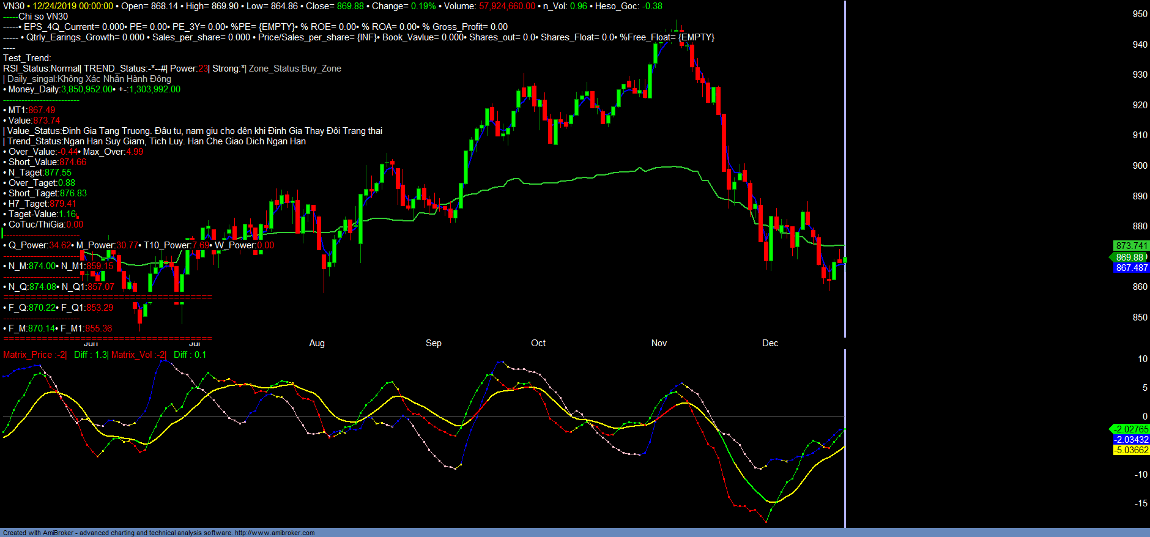This screenshot has width=1150, height=537.
Task: Select the 869.88 closing price label
Action: pyautogui.click(x=1129, y=257)
